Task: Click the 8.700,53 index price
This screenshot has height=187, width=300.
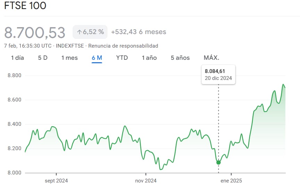Action: [x=35, y=33]
